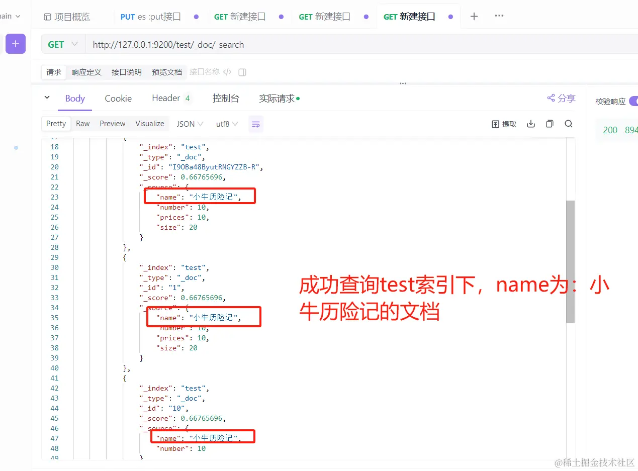638x471 pixels.
Task: Open the Header response tab
Action: [171, 98]
